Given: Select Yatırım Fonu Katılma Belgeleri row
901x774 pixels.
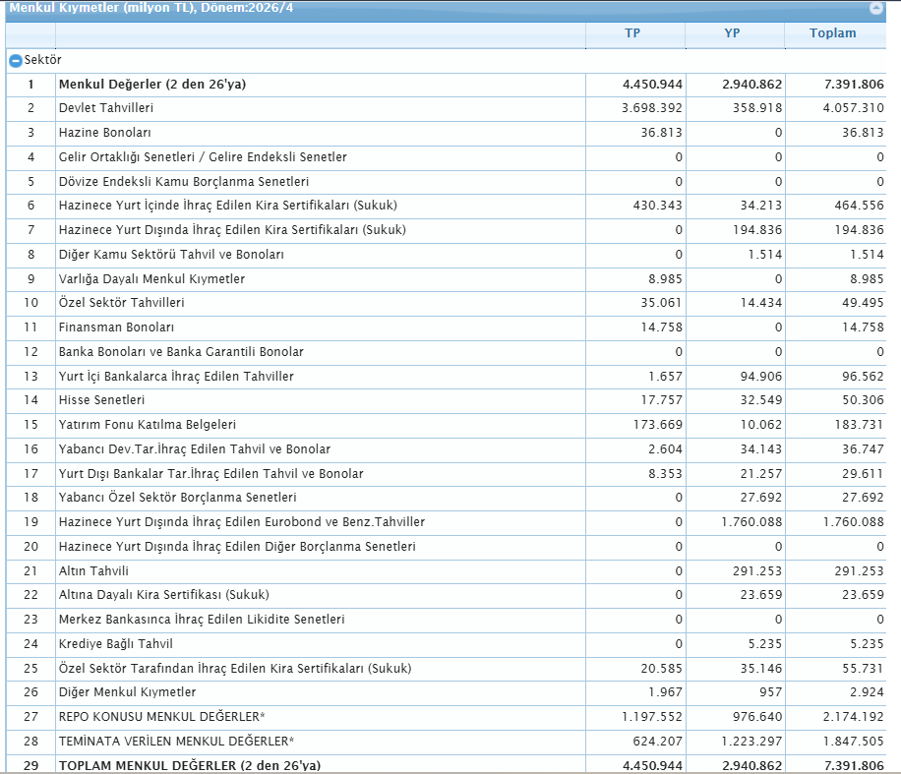Looking at the screenshot, I should tap(446, 425).
